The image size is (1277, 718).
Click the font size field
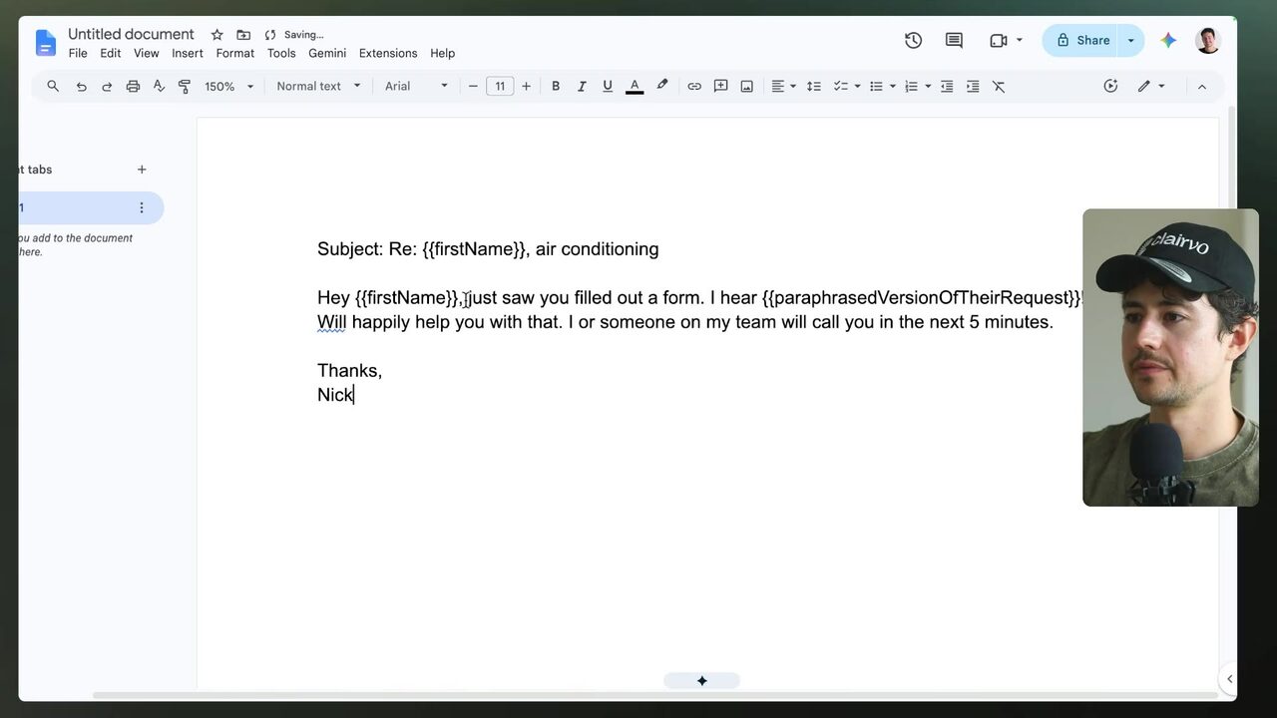tap(500, 87)
